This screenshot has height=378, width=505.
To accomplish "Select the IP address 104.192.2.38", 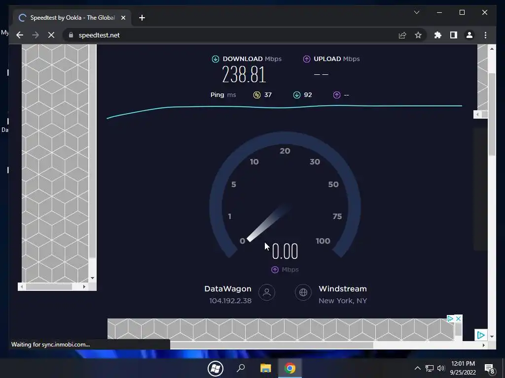I will click(x=230, y=301).
